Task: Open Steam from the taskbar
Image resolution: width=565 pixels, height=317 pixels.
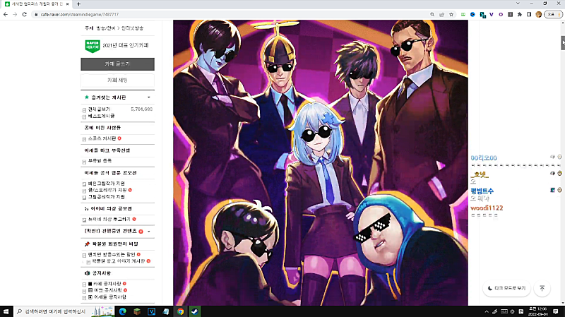Action: pos(195,311)
